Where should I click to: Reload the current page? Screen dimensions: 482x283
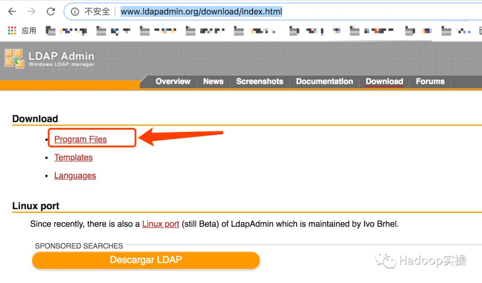51,12
